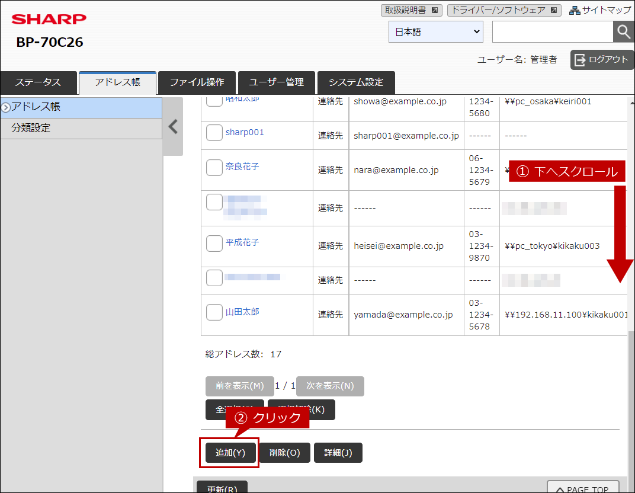635x493 pixels.
Task: Collapse the sidebar with left chevron
Action: [173, 127]
